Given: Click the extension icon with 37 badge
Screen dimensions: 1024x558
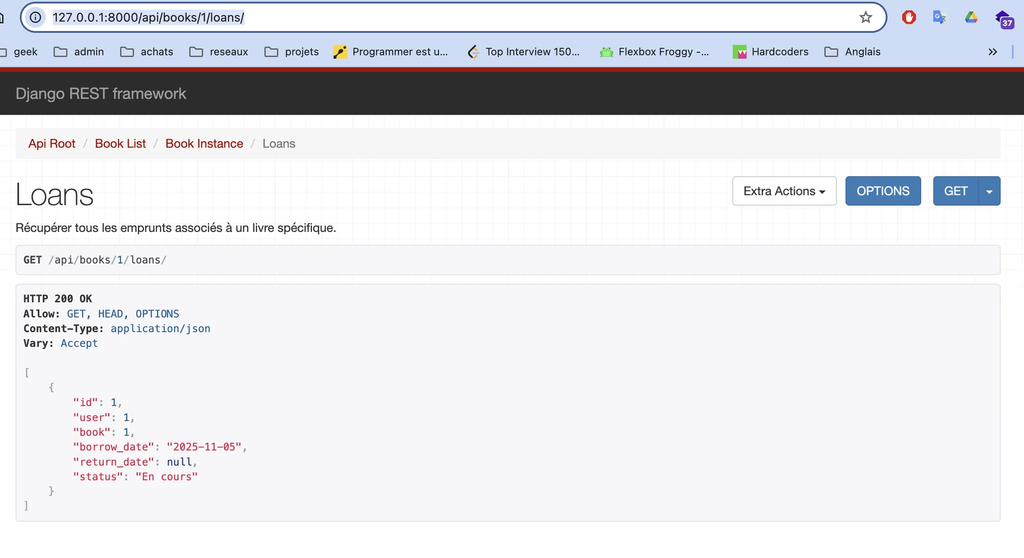Looking at the screenshot, I should (x=1004, y=19).
